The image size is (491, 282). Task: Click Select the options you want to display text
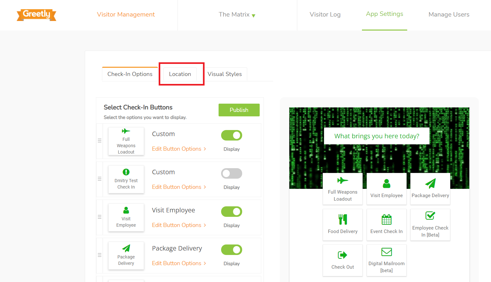tap(145, 117)
